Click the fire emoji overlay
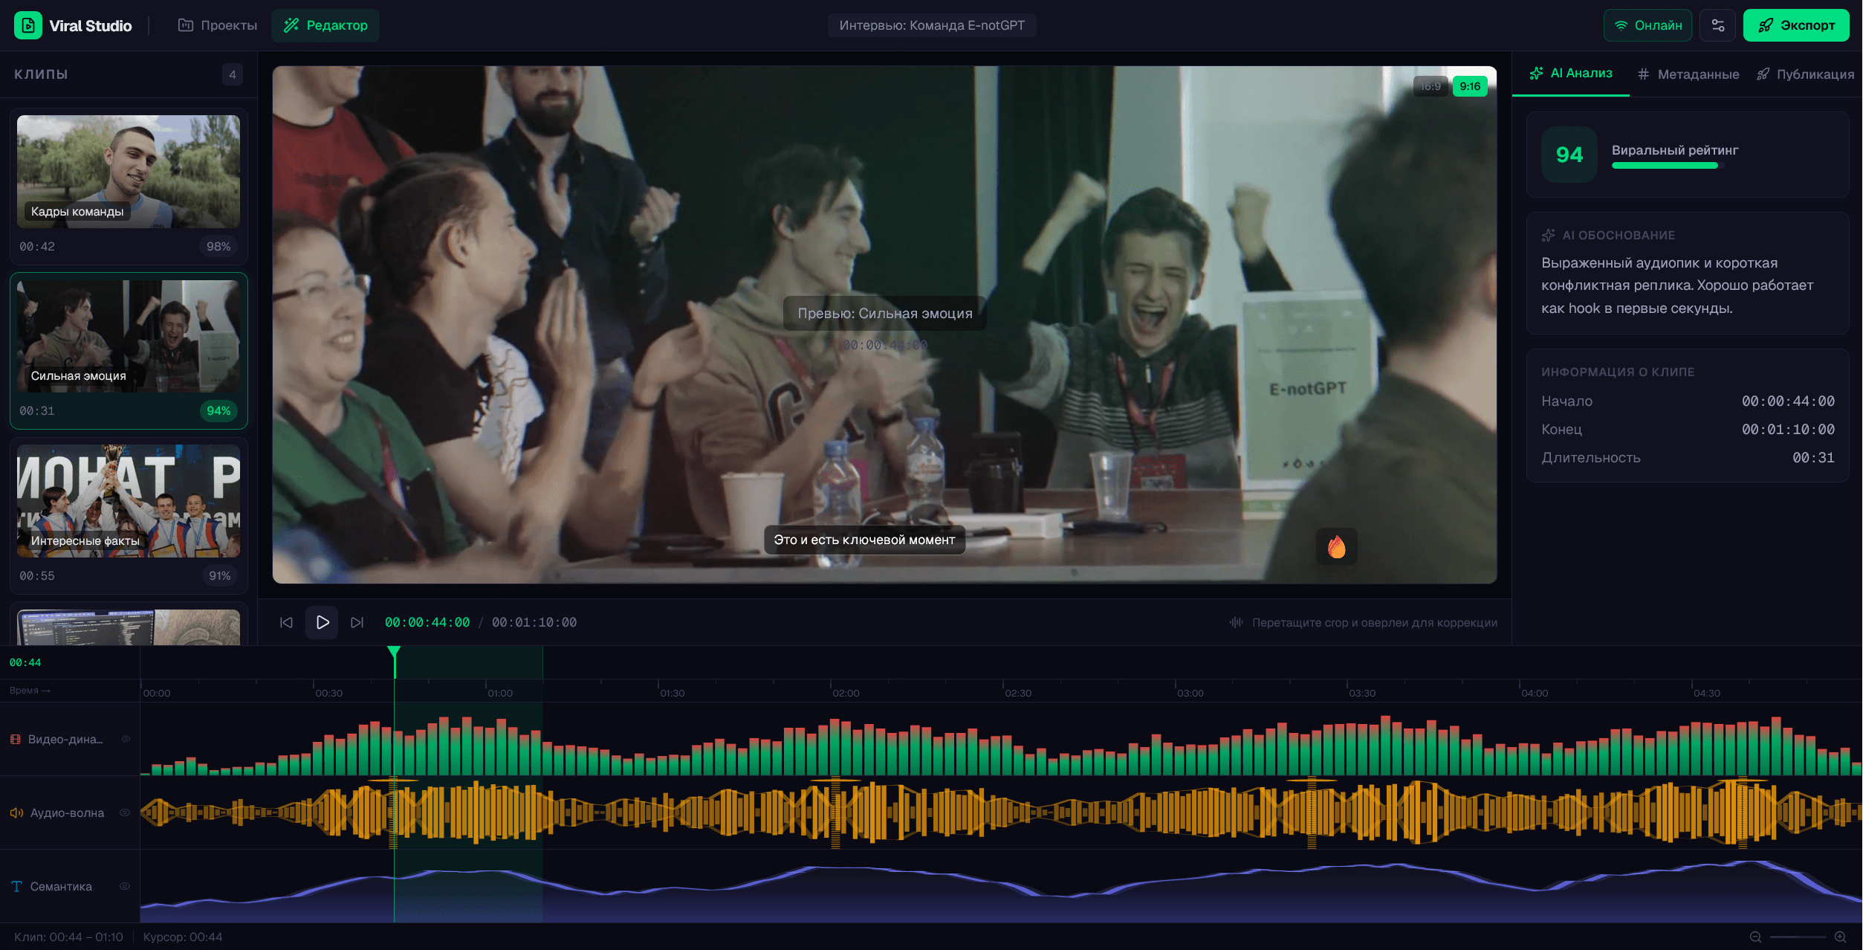The height and width of the screenshot is (950, 1863). pyautogui.click(x=1336, y=547)
